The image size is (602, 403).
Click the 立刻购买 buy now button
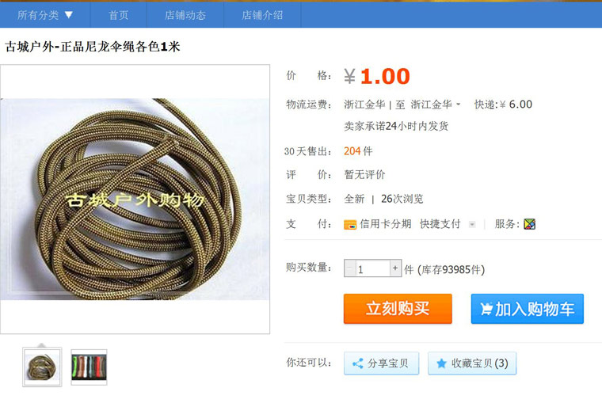click(398, 309)
